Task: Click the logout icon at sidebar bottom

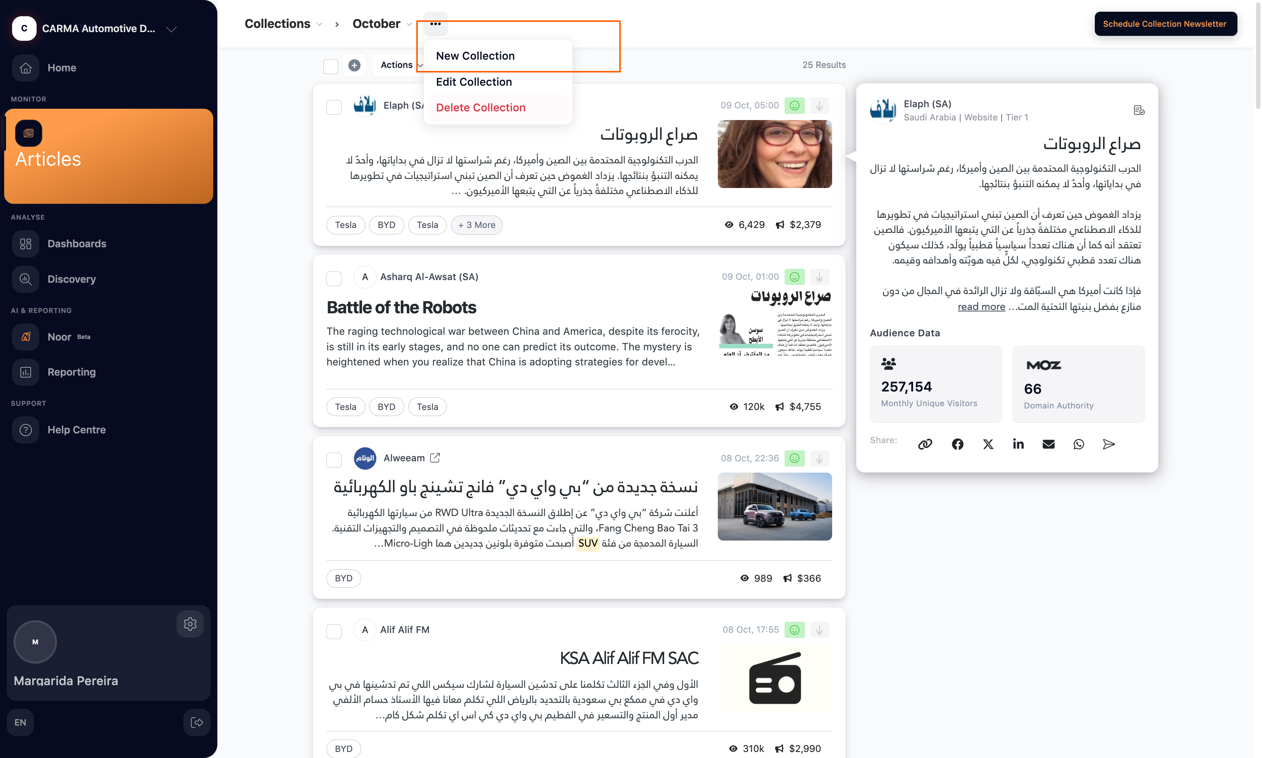Action: pos(197,722)
